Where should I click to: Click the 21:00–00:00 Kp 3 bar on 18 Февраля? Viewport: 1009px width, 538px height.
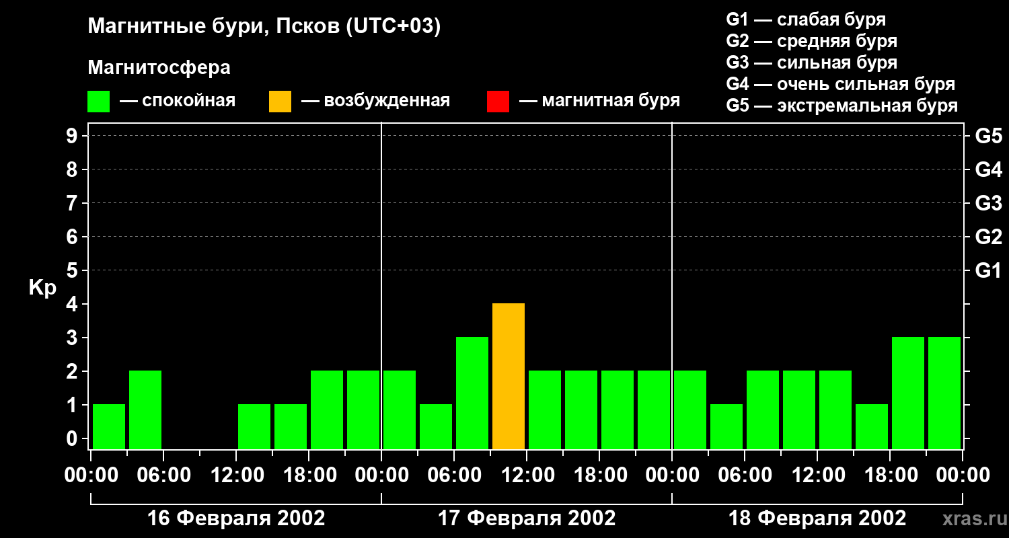tap(944, 393)
